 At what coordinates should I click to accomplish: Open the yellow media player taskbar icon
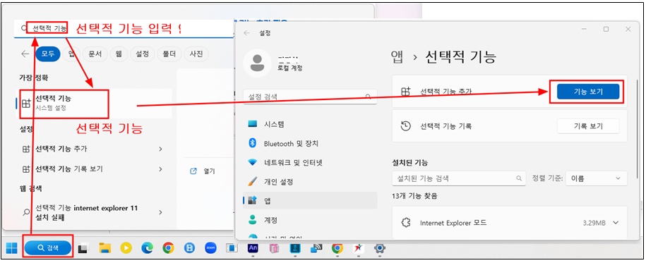point(126,247)
